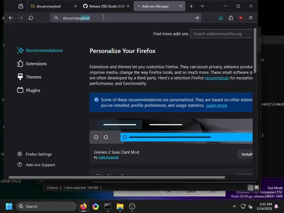284x213 pixels.
Task: Click the address bar showing dro.pm/payload
Action: pyautogui.click(x=126, y=18)
